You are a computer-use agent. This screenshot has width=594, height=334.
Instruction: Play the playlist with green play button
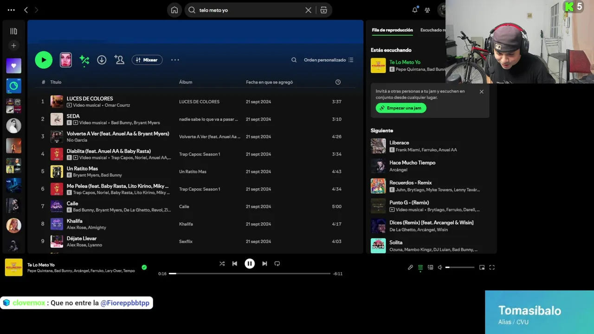[44, 60]
